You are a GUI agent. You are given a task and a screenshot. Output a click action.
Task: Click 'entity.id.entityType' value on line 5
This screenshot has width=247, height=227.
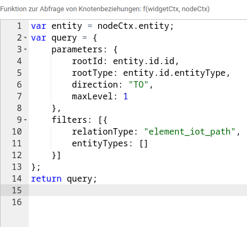coord(174,73)
